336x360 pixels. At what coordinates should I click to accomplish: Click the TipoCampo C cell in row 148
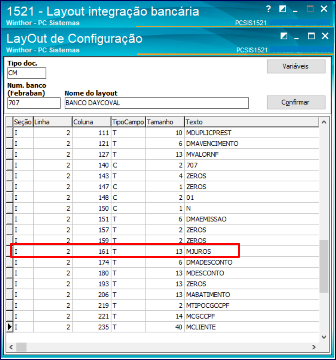click(x=128, y=197)
